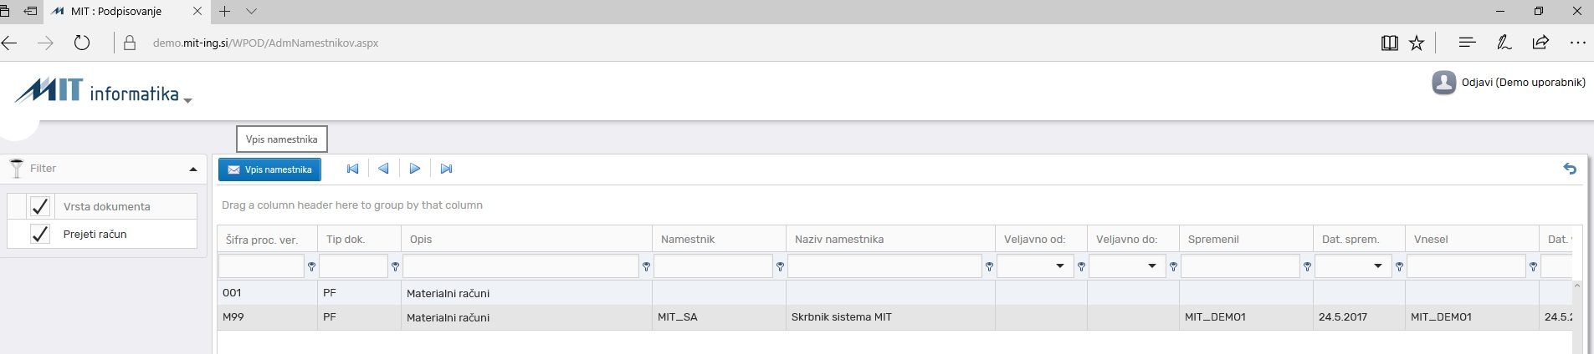Open filter menu for Opis column
This screenshot has height=354, width=1594.
[x=646, y=266]
